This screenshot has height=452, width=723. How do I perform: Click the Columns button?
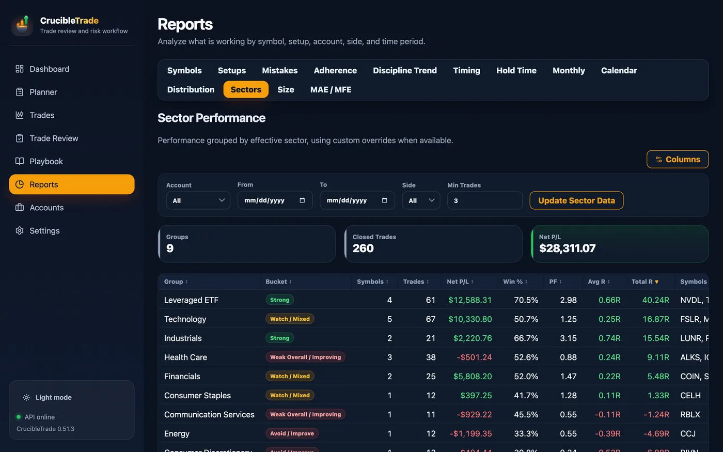pyautogui.click(x=678, y=160)
